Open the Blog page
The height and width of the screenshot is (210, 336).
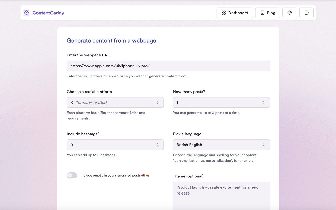267,13
